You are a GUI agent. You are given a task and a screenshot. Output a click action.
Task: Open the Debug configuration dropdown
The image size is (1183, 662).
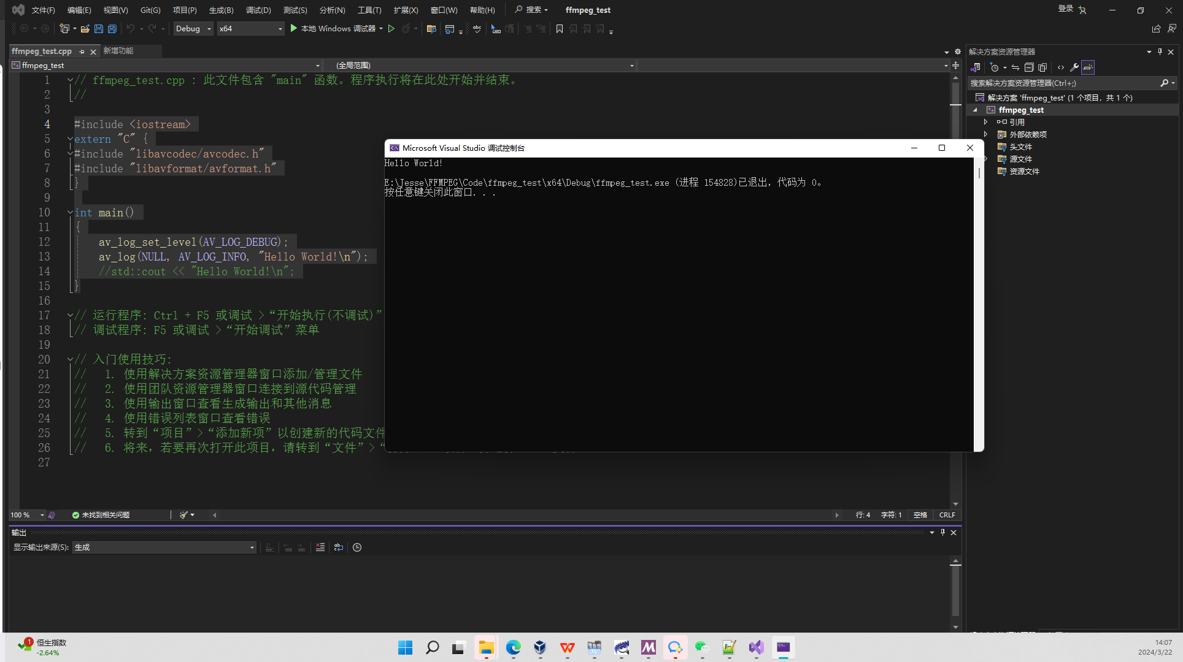(193, 29)
